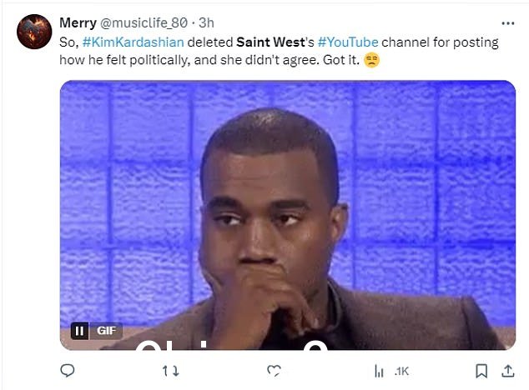The width and height of the screenshot is (529, 390).
Task: Like the tweet with the heart icon
Action: (x=274, y=371)
